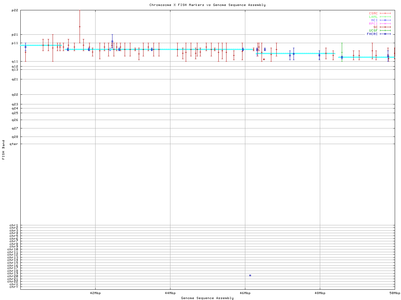Click the red data point on the tallest error bar near p21

tap(80, 27)
